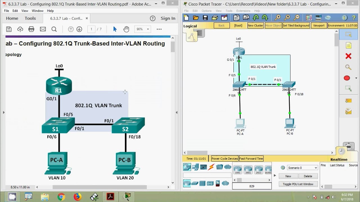
Task: Send PDF by email envelope icon
Action: (43, 29)
